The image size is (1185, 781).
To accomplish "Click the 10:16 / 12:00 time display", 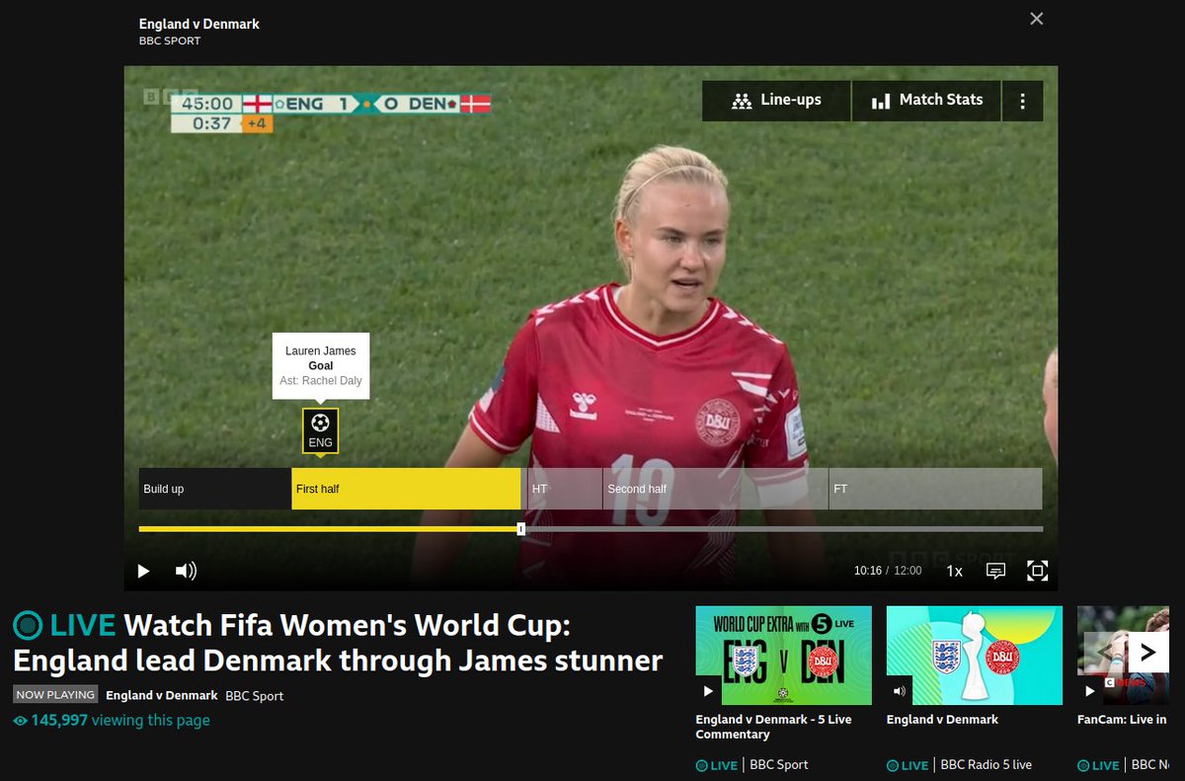I will pos(888,571).
